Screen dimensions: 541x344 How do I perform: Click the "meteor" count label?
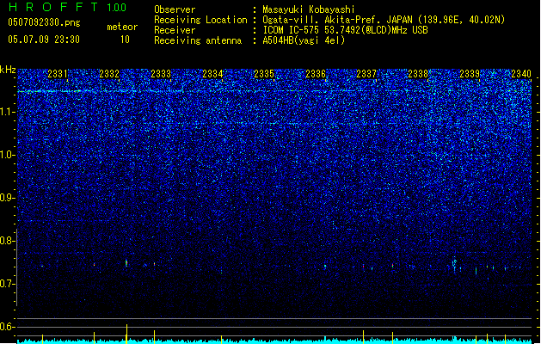click(122, 27)
